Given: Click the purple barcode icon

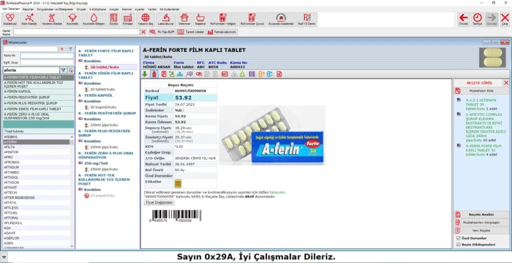Looking at the screenshot, I should (x=252, y=74).
